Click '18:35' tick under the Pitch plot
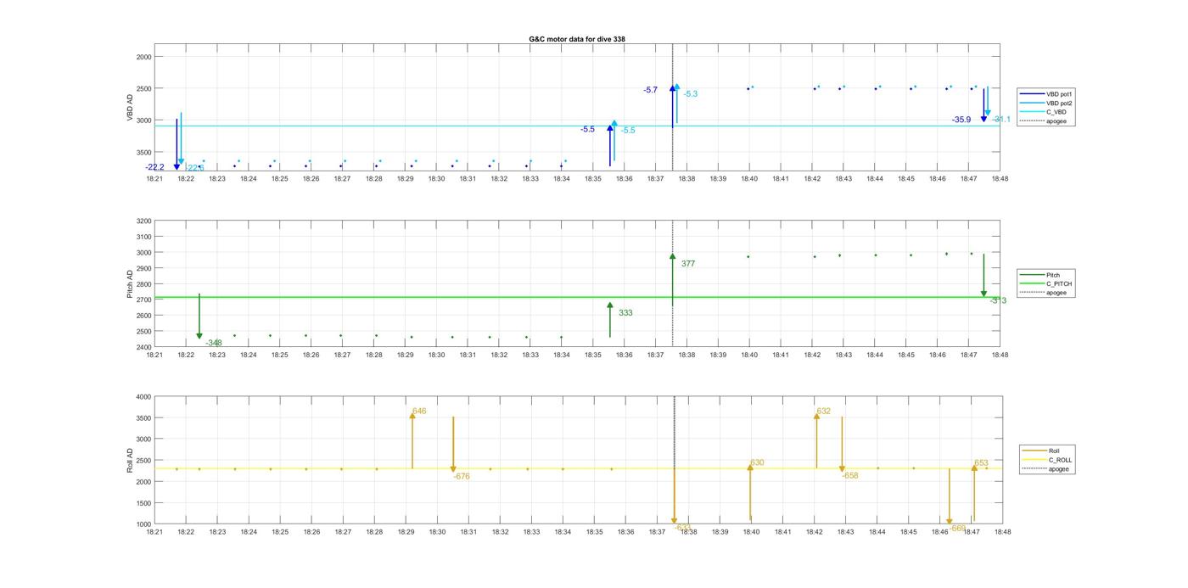The height and width of the screenshot is (588, 1188). pos(592,355)
